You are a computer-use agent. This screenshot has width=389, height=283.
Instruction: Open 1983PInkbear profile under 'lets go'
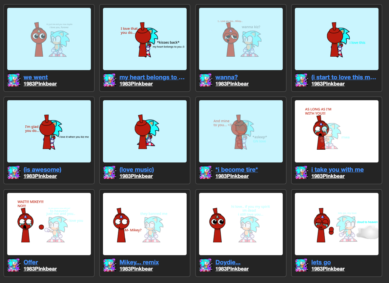coord(328,269)
